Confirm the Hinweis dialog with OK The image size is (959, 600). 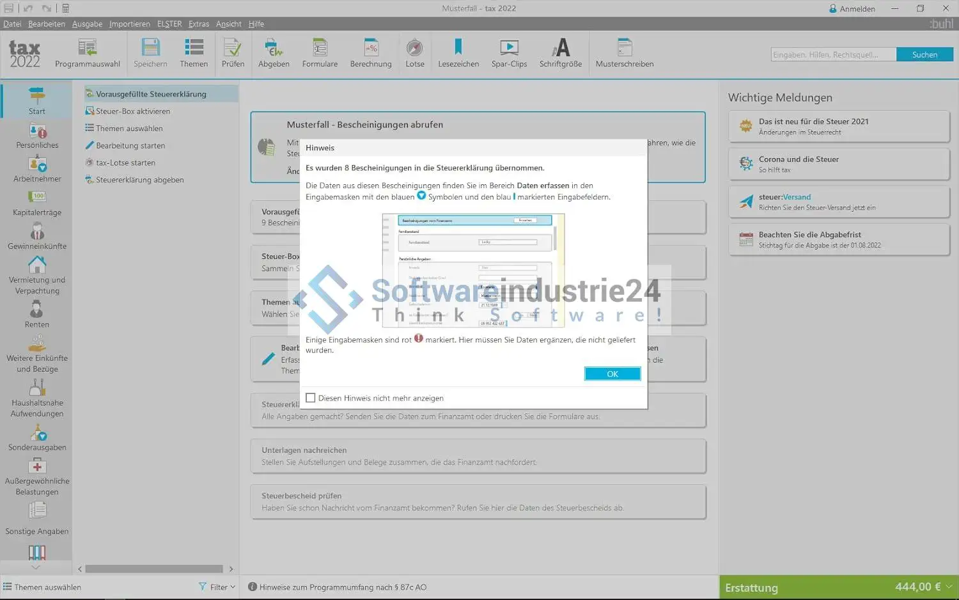point(612,374)
